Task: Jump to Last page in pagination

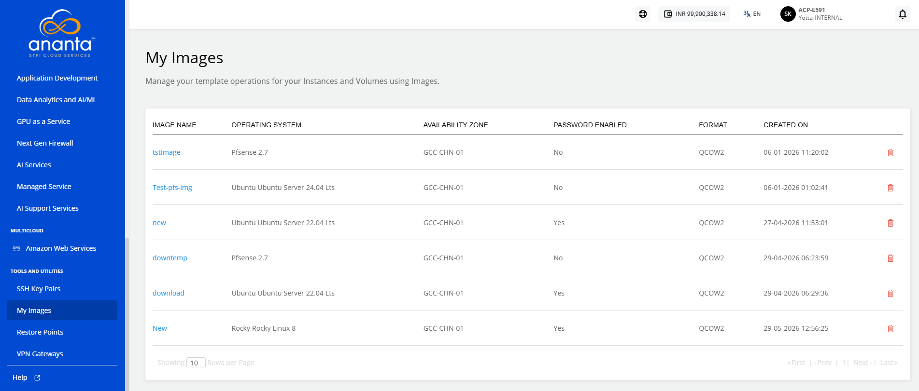Action: click(x=889, y=363)
